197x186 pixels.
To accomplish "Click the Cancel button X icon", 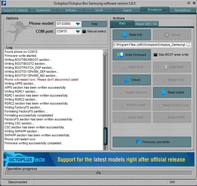I will (167, 35).
